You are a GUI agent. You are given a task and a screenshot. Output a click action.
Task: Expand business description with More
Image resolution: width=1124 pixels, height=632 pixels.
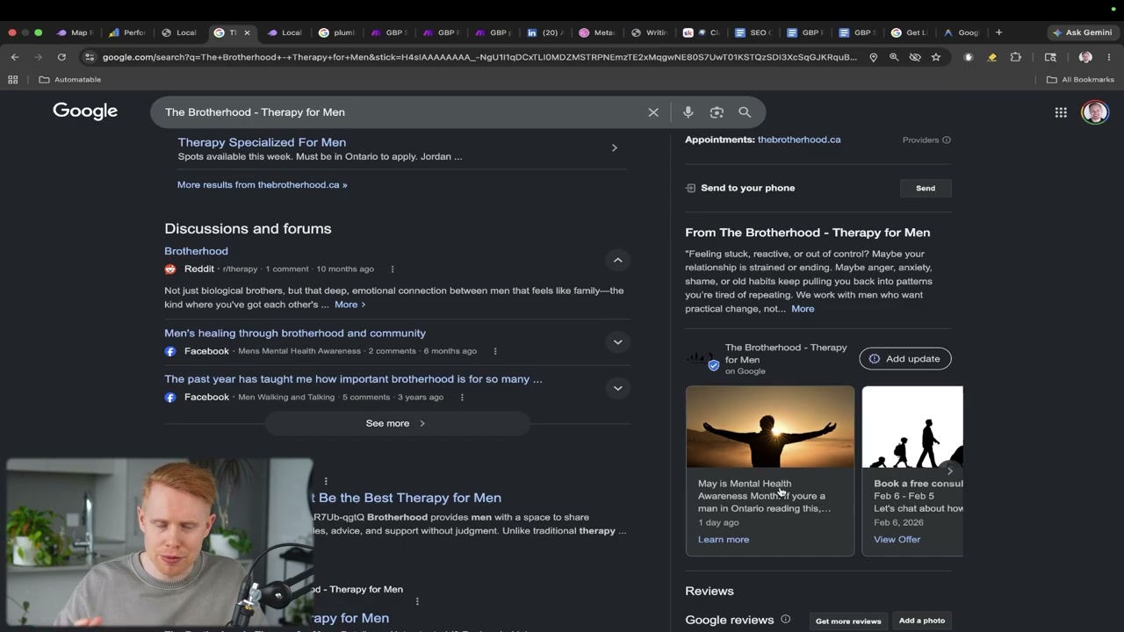pyautogui.click(x=803, y=309)
